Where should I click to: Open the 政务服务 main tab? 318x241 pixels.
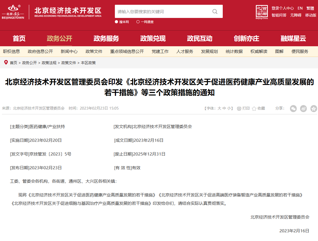(106, 38)
